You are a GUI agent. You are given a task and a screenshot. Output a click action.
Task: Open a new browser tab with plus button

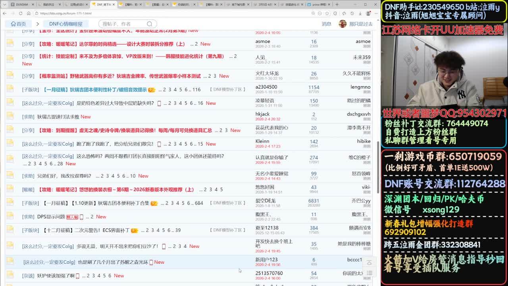click(x=337, y=4)
